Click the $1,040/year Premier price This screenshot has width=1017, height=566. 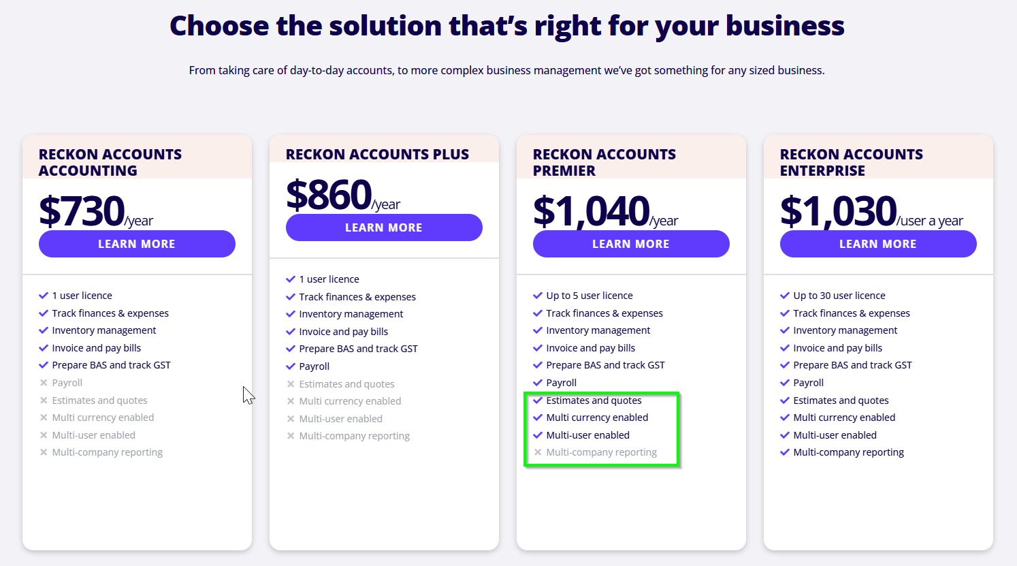[x=605, y=211]
